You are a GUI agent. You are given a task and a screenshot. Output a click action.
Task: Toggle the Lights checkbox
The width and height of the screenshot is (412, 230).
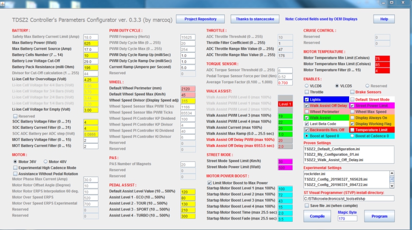click(307, 100)
